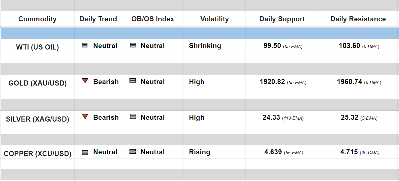Click the Daily Resistance header cell

click(x=358, y=19)
